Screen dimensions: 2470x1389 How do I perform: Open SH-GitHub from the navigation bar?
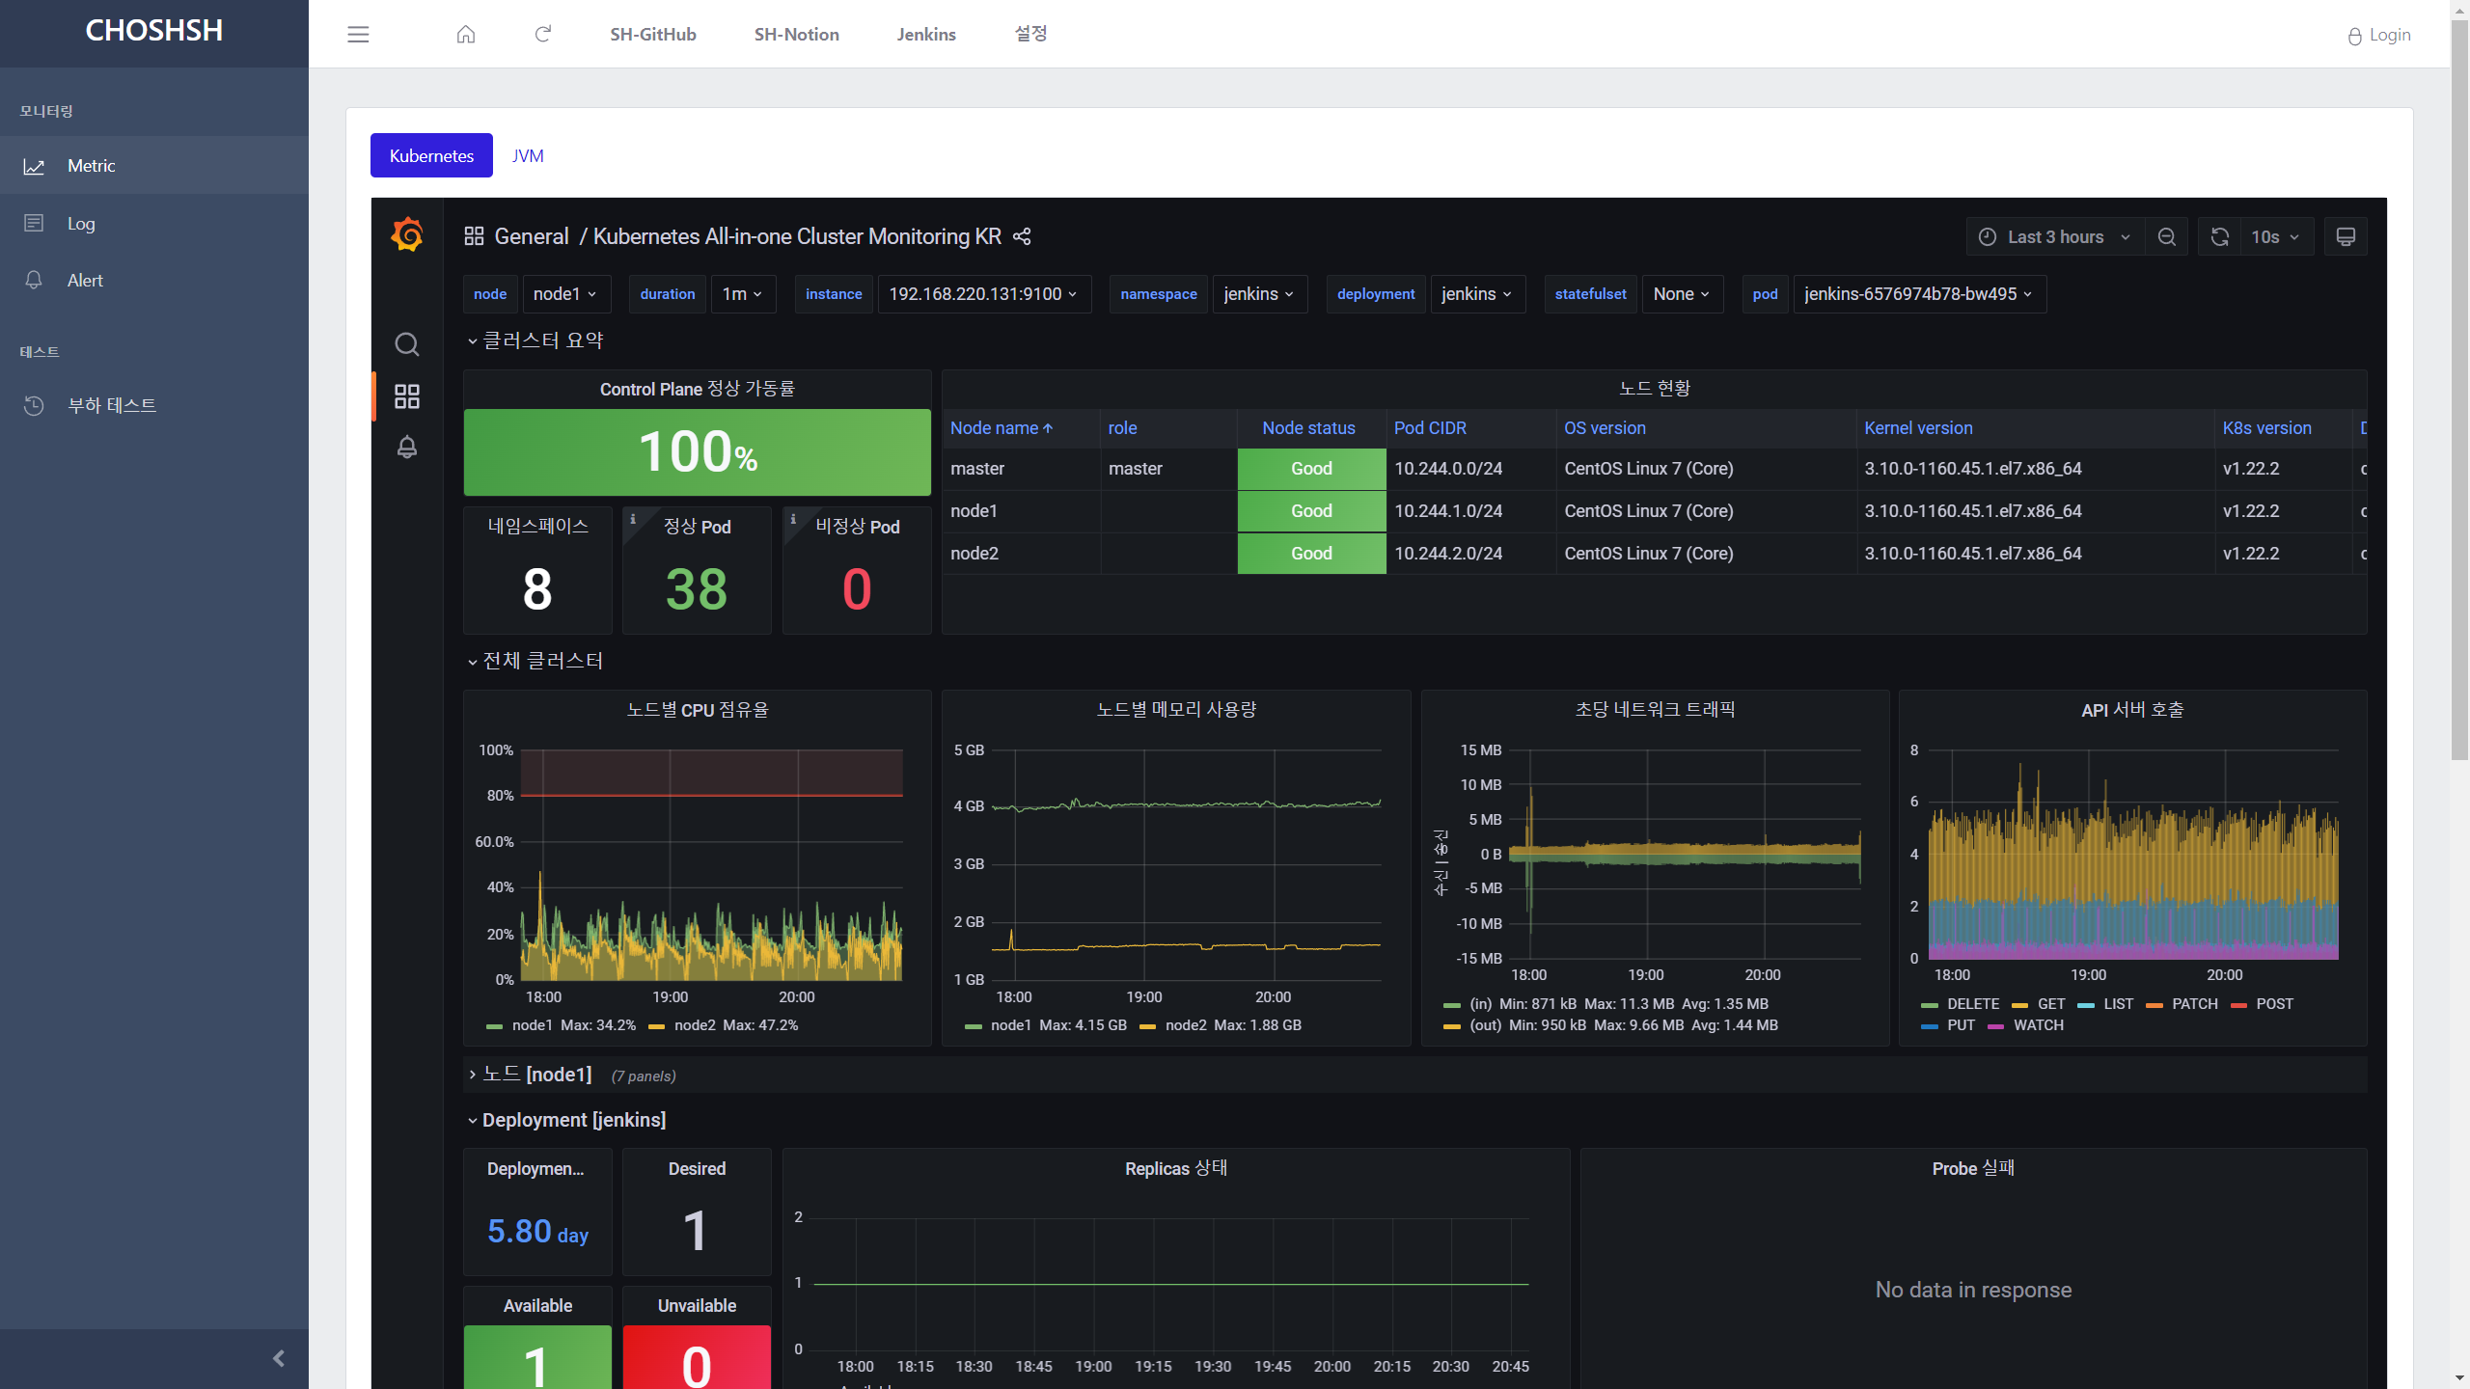[652, 34]
